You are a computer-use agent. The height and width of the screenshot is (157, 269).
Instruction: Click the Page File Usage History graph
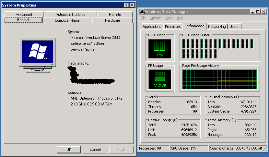[220, 79]
